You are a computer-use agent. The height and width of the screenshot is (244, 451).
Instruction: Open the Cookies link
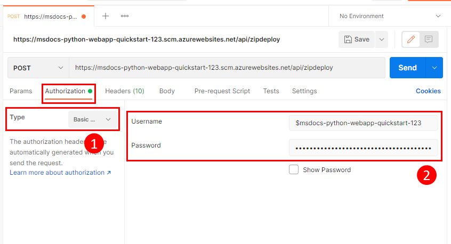tap(428, 91)
